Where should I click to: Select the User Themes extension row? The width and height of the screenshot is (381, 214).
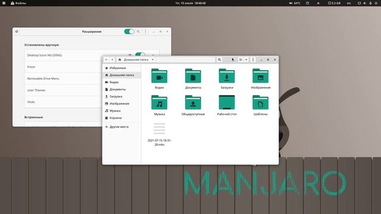tap(63, 90)
